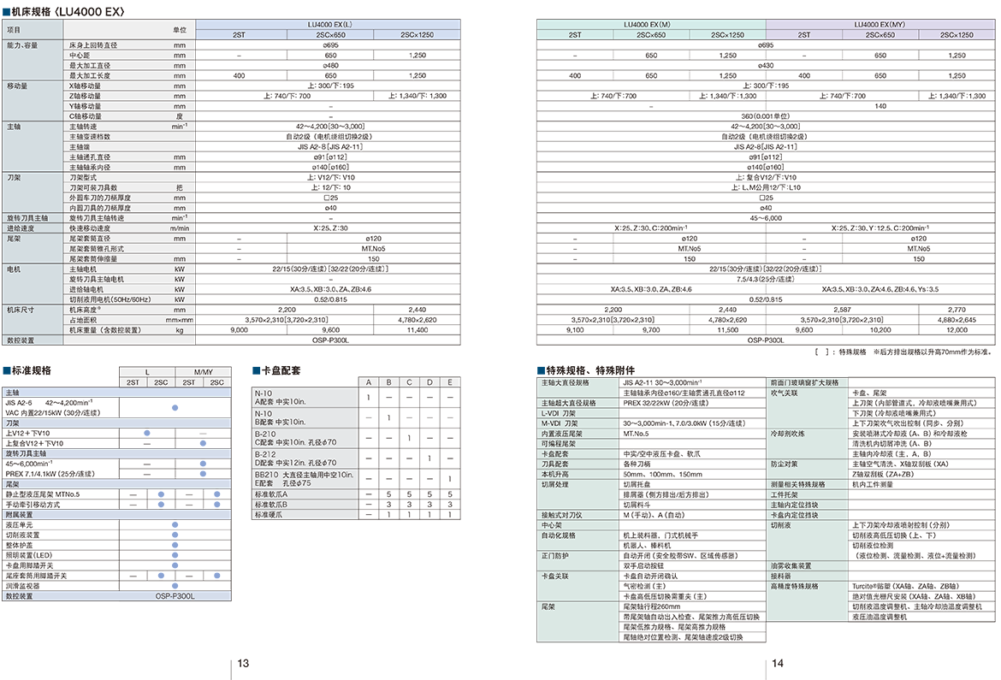This screenshot has height=680, width=1001.
Task: Select the LU4000 EX(M) header
Action: click(x=651, y=25)
